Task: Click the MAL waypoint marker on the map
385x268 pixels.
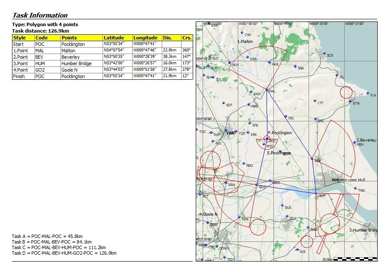Action: 267,90
